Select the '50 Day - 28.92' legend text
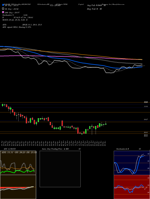The height and width of the screenshot is (199, 150). point(12,9)
